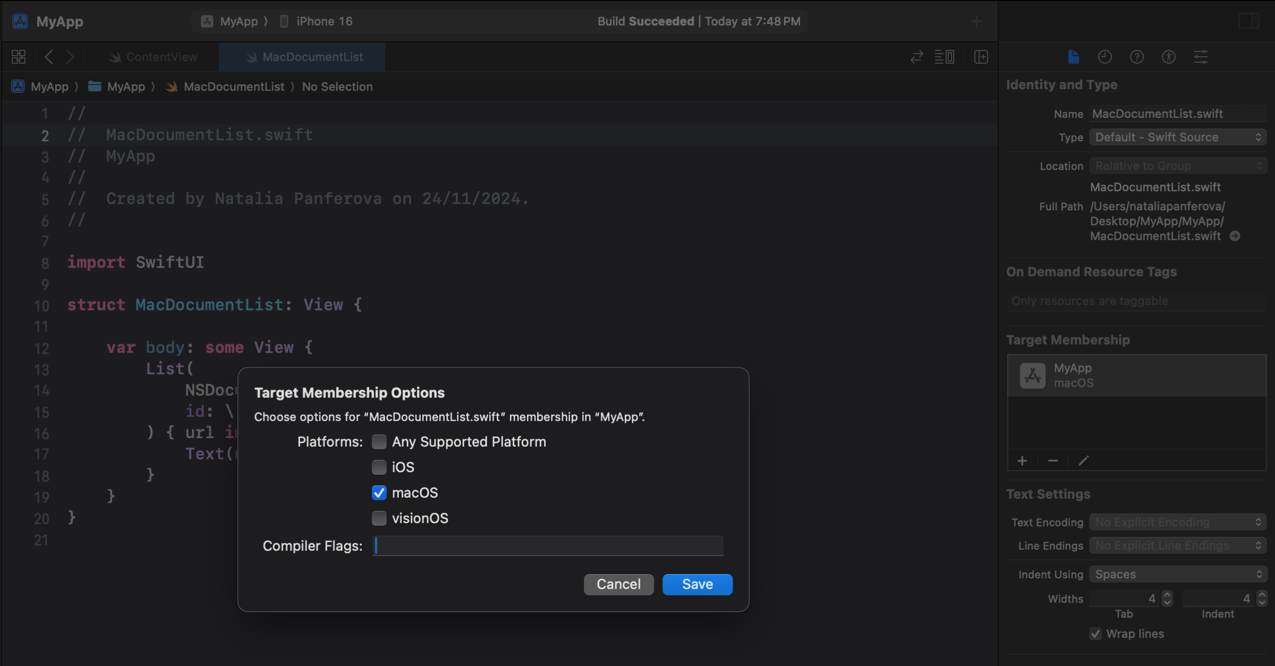
Task: Click the Cancel button
Action: pyautogui.click(x=618, y=584)
